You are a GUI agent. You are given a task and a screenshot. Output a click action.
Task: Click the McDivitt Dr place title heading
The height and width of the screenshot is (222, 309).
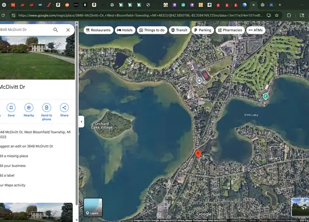click(12, 87)
